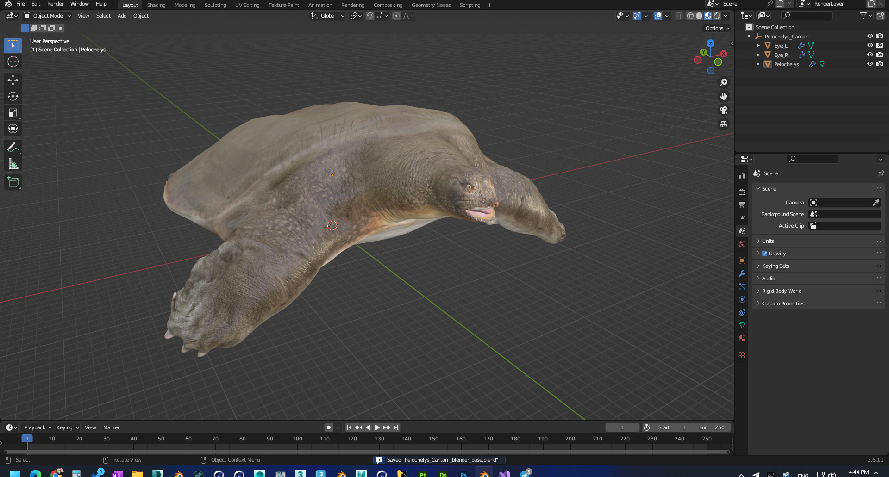Screen dimensions: 889x477
Task: Open the Playback dropdown in timeline
Action: 38,427
